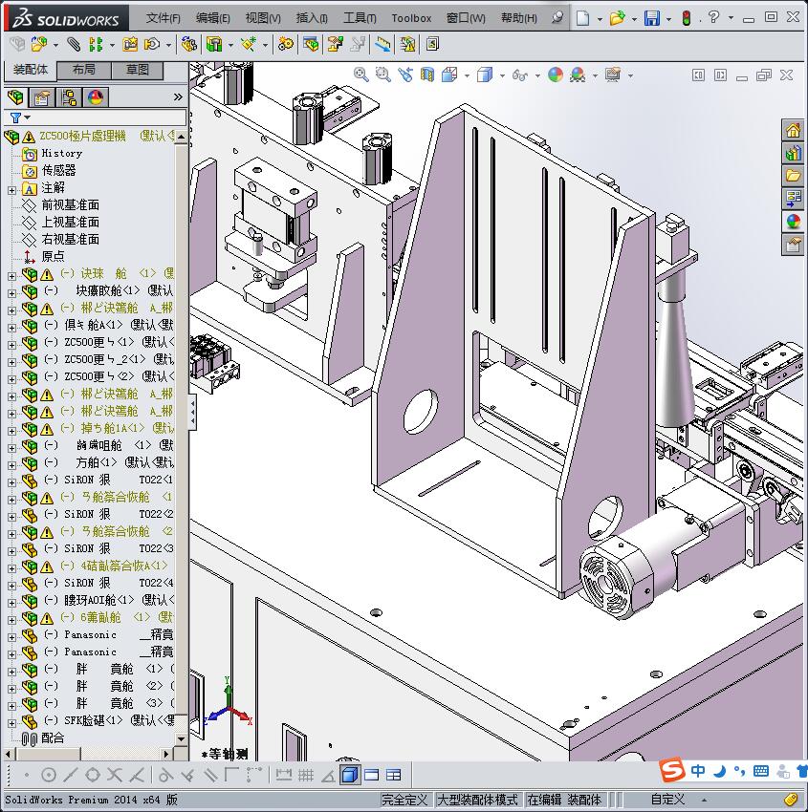Image resolution: width=808 pixels, height=812 pixels.
Task: Open the File Explorer folder icon in task pane
Action: [793, 176]
